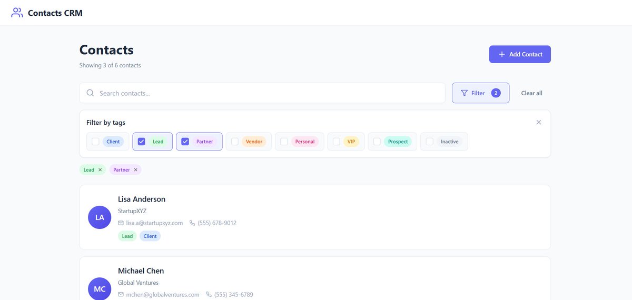Open the Add Contact dialog
632x300 pixels.
pos(520,54)
